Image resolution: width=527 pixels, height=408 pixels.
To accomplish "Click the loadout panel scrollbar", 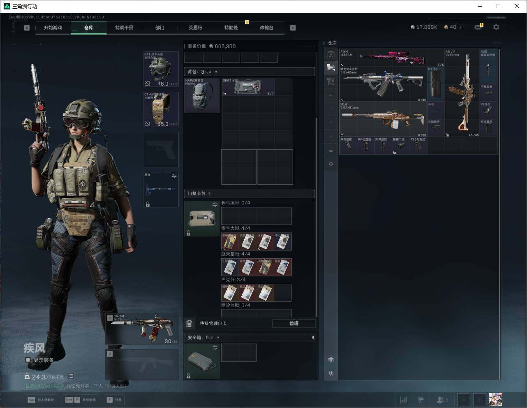I will click(317, 217).
